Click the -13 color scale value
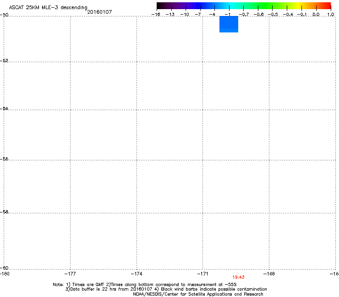This screenshot has height=297, width=339. 170,15
